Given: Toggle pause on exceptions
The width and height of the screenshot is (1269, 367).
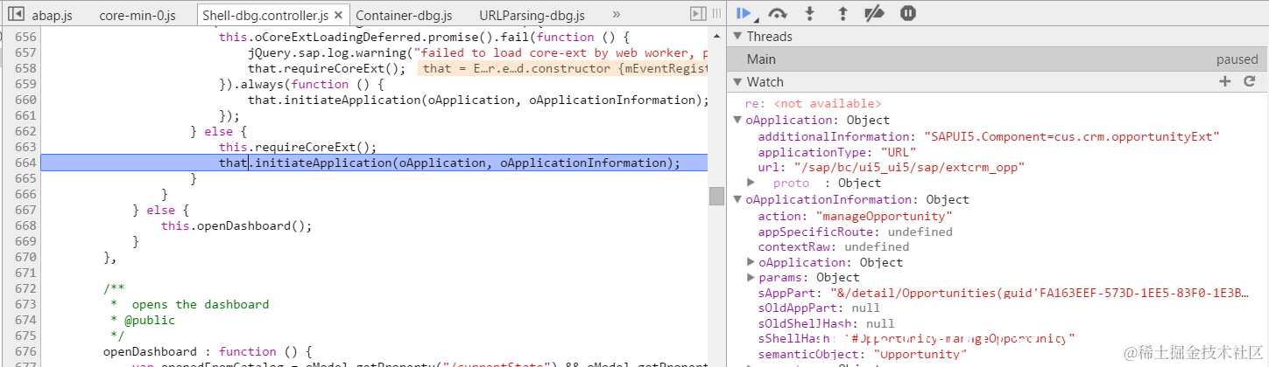Looking at the screenshot, I should pos(908,13).
